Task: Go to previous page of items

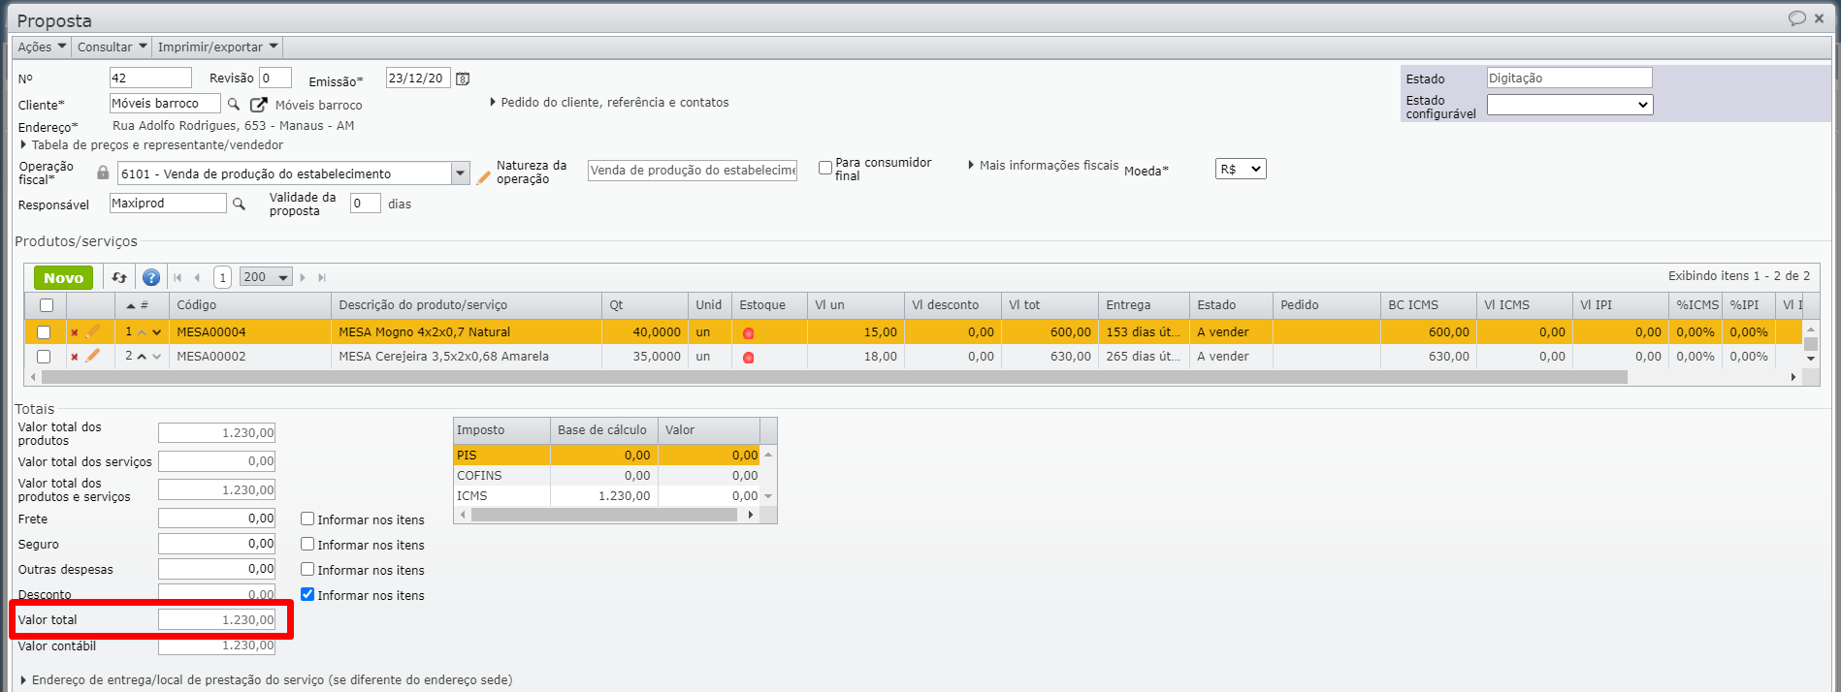Action: point(197,277)
